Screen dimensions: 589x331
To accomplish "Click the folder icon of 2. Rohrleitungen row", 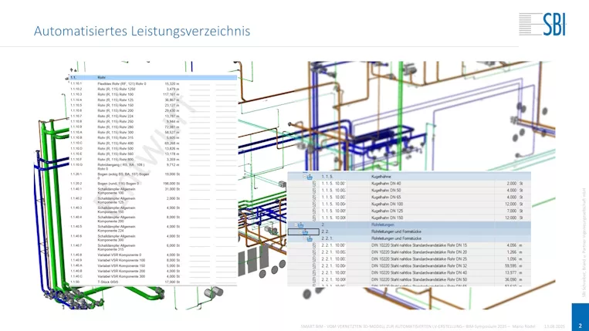I will coord(300,225).
